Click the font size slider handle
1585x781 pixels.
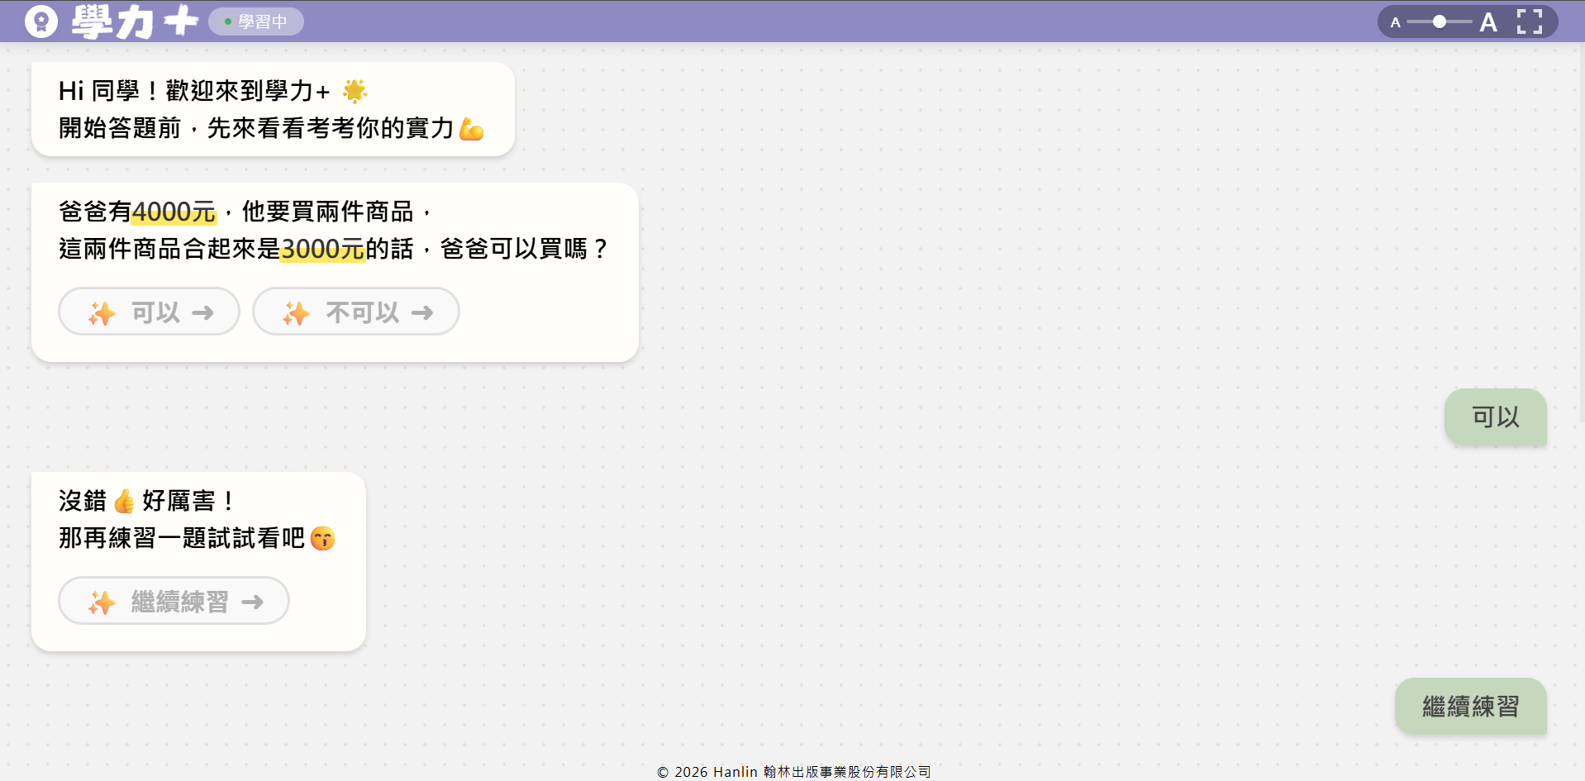coord(1440,21)
